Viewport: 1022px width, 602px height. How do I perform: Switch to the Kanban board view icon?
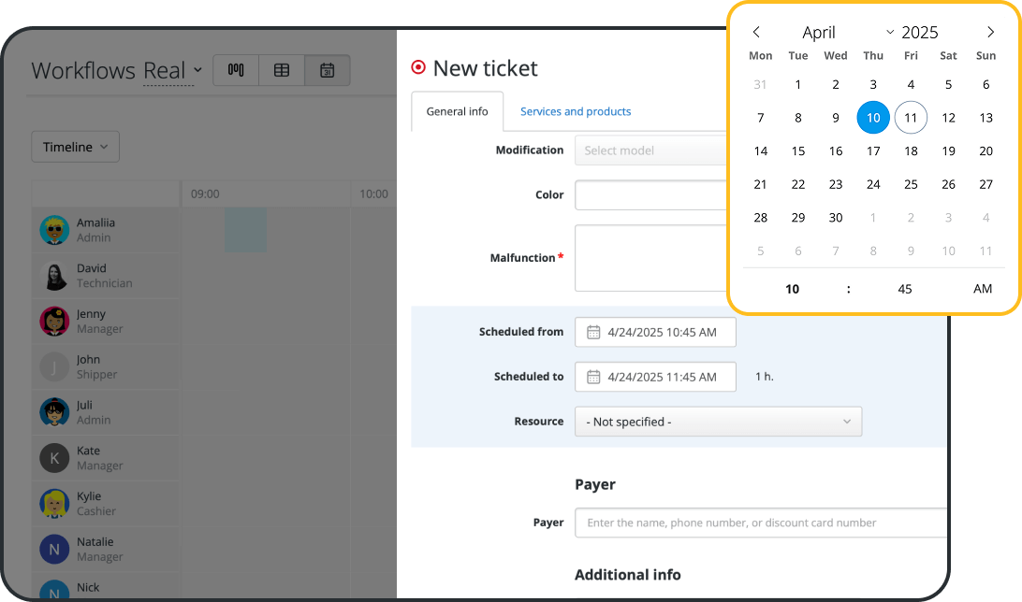(235, 70)
